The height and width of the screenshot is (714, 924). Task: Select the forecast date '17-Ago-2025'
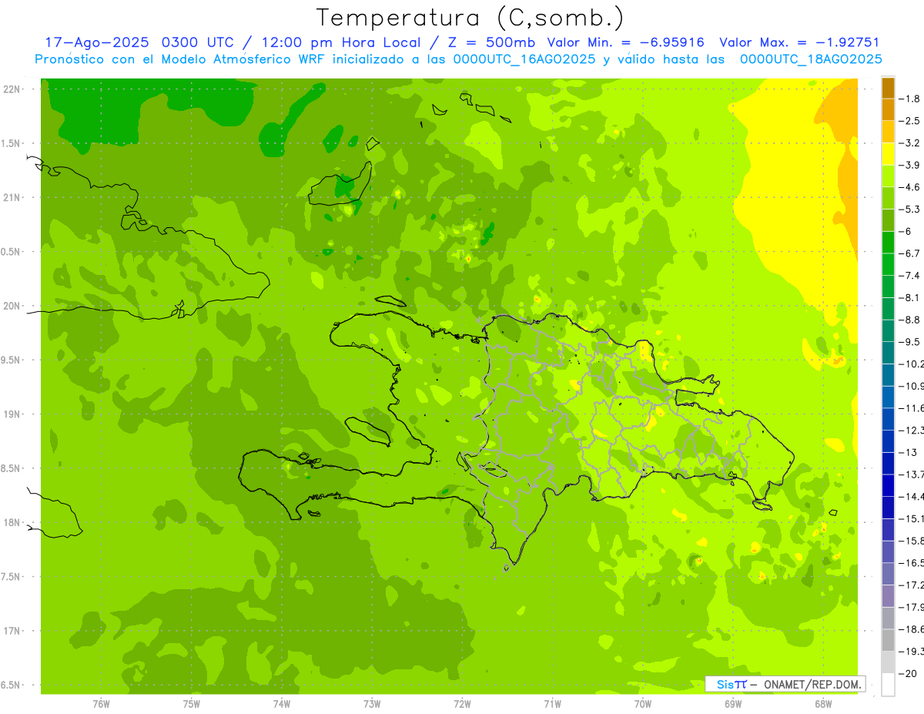97,42
